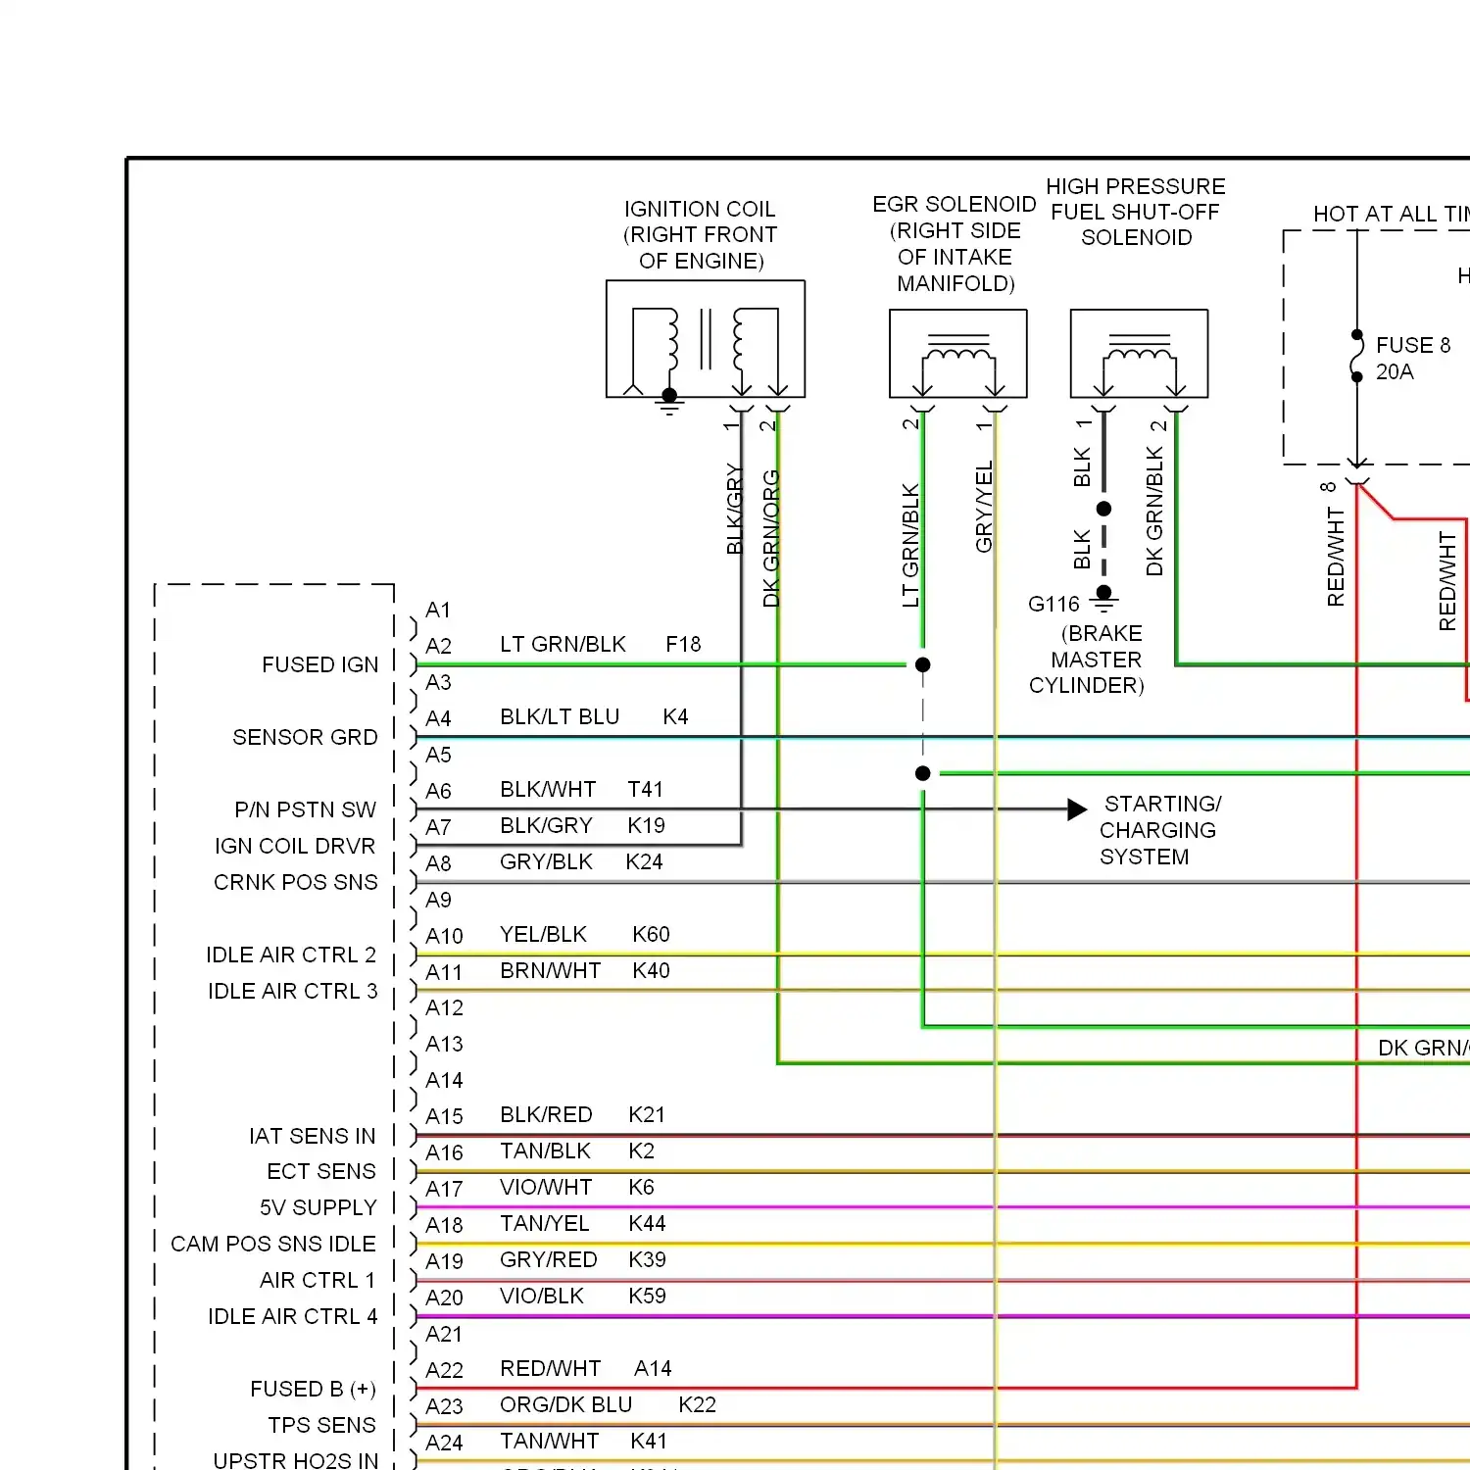Viewport: 1470px width, 1470px height.
Task: Click the vertical DK GRN/BLK wire label
Action: pyautogui.click(x=1154, y=511)
